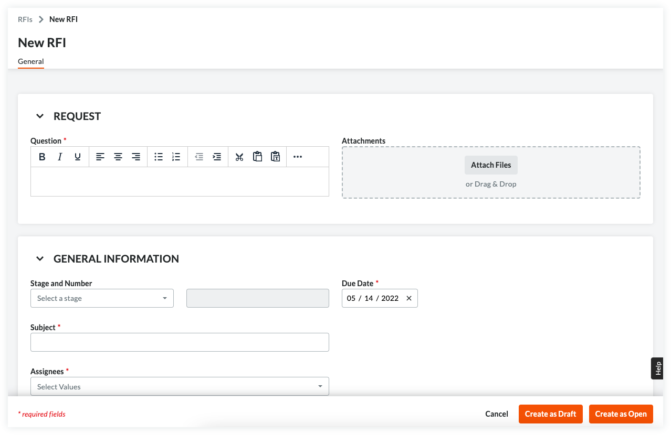This screenshot has width=671, height=435.
Task: Open more editor options (three dots)
Action: click(x=298, y=157)
